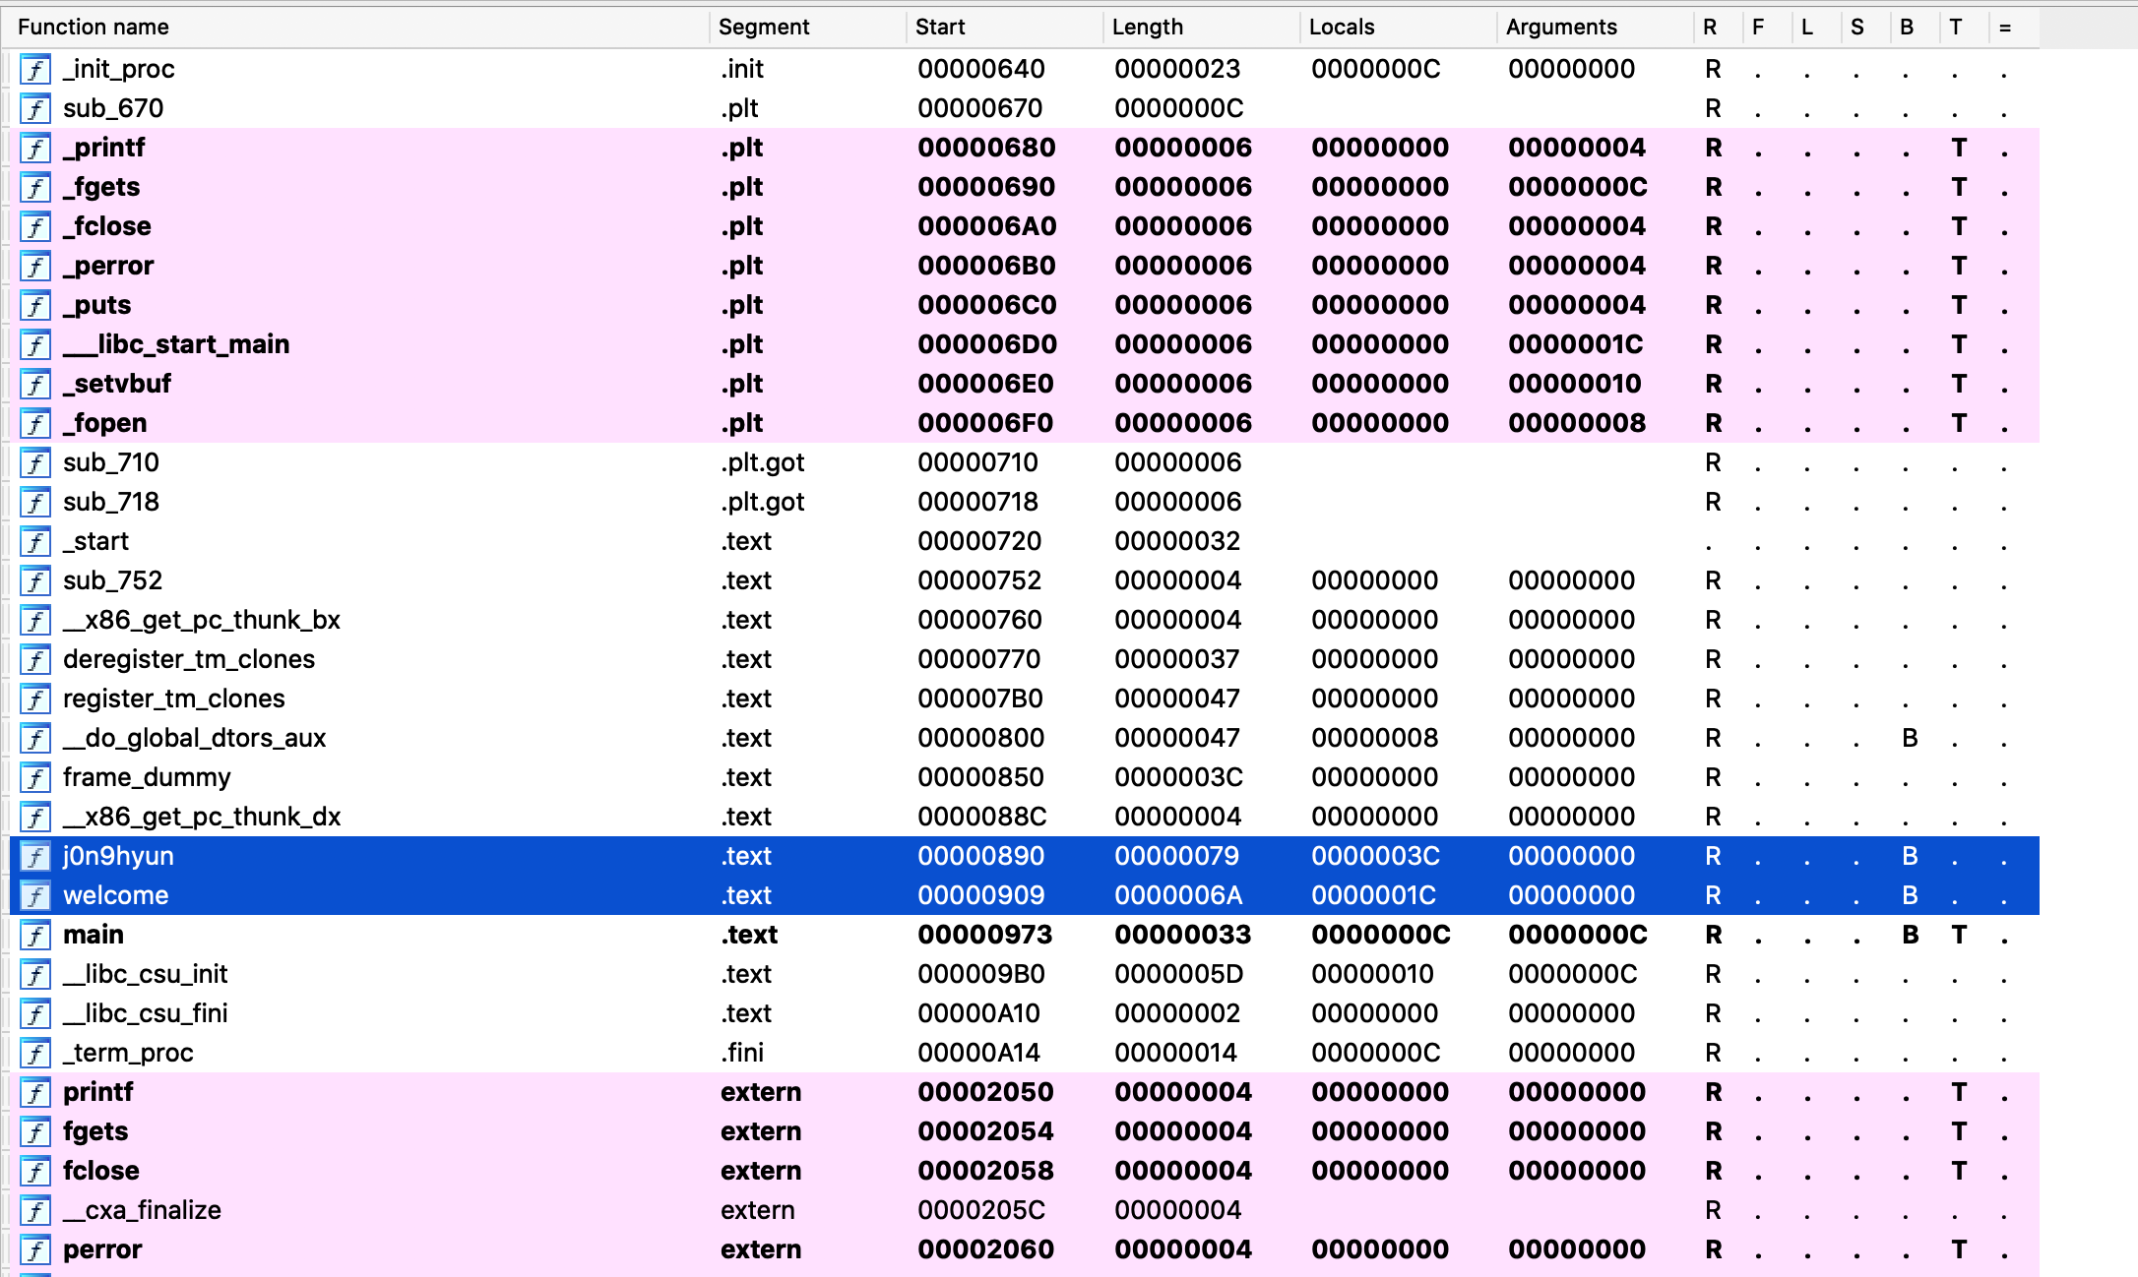The width and height of the screenshot is (2138, 1277).
Task: Click the function icon next to j0n9hyun
Action: coord(35,857)
